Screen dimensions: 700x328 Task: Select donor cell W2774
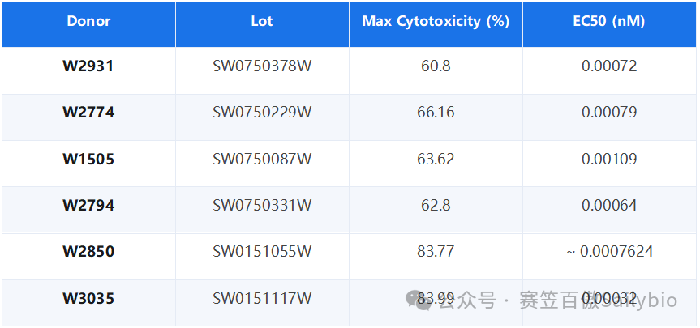coord(88,113)
